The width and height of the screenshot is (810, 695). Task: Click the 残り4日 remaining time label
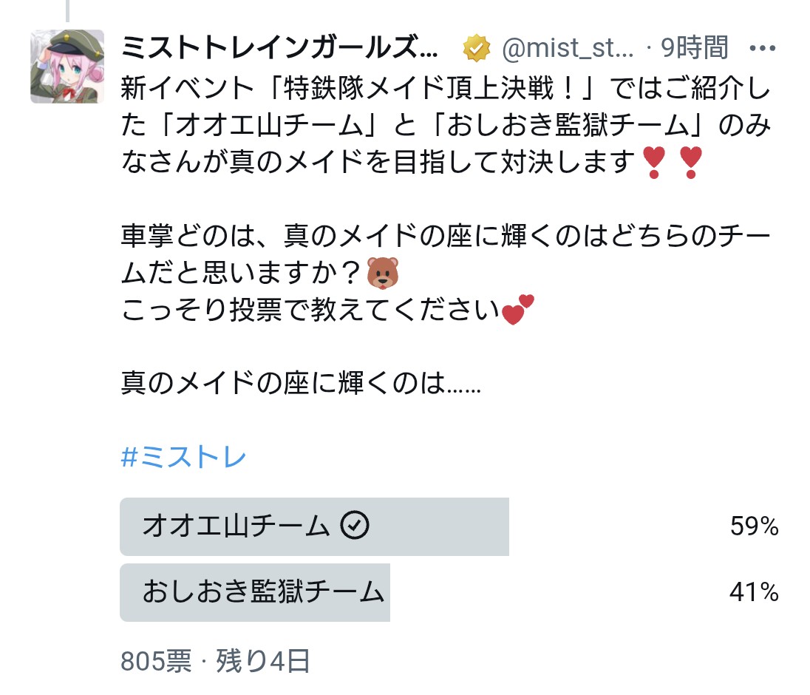coord(262,660)
